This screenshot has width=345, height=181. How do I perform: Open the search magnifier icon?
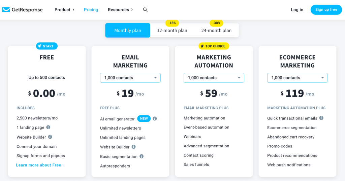(145, 10)
